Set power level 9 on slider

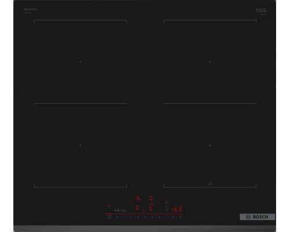click(180, 217)
